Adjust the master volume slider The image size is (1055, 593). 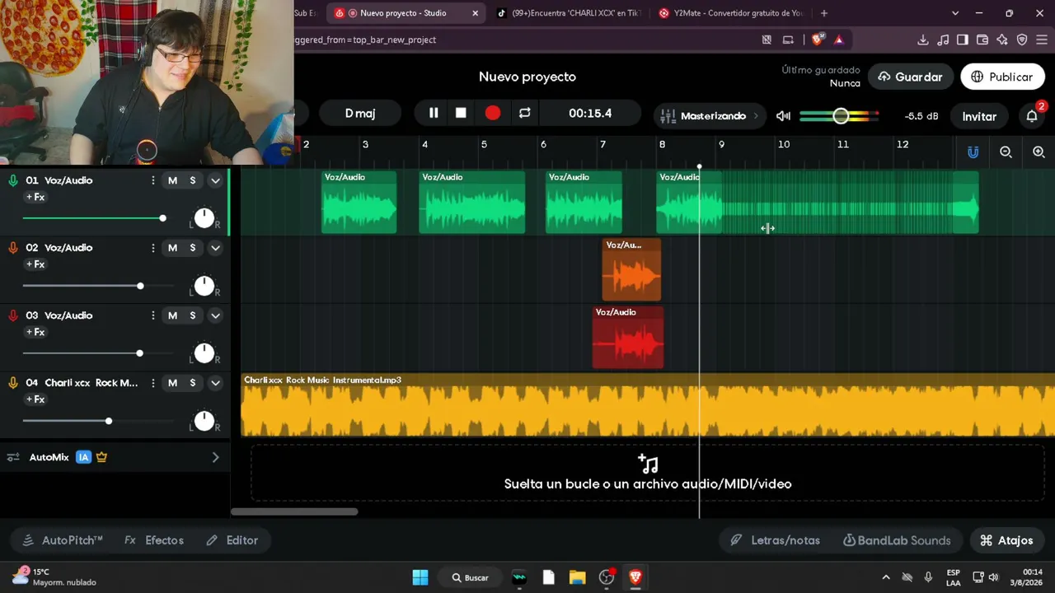pos(840,116)
